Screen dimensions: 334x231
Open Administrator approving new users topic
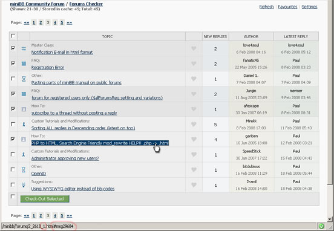(x=65, y=158)
